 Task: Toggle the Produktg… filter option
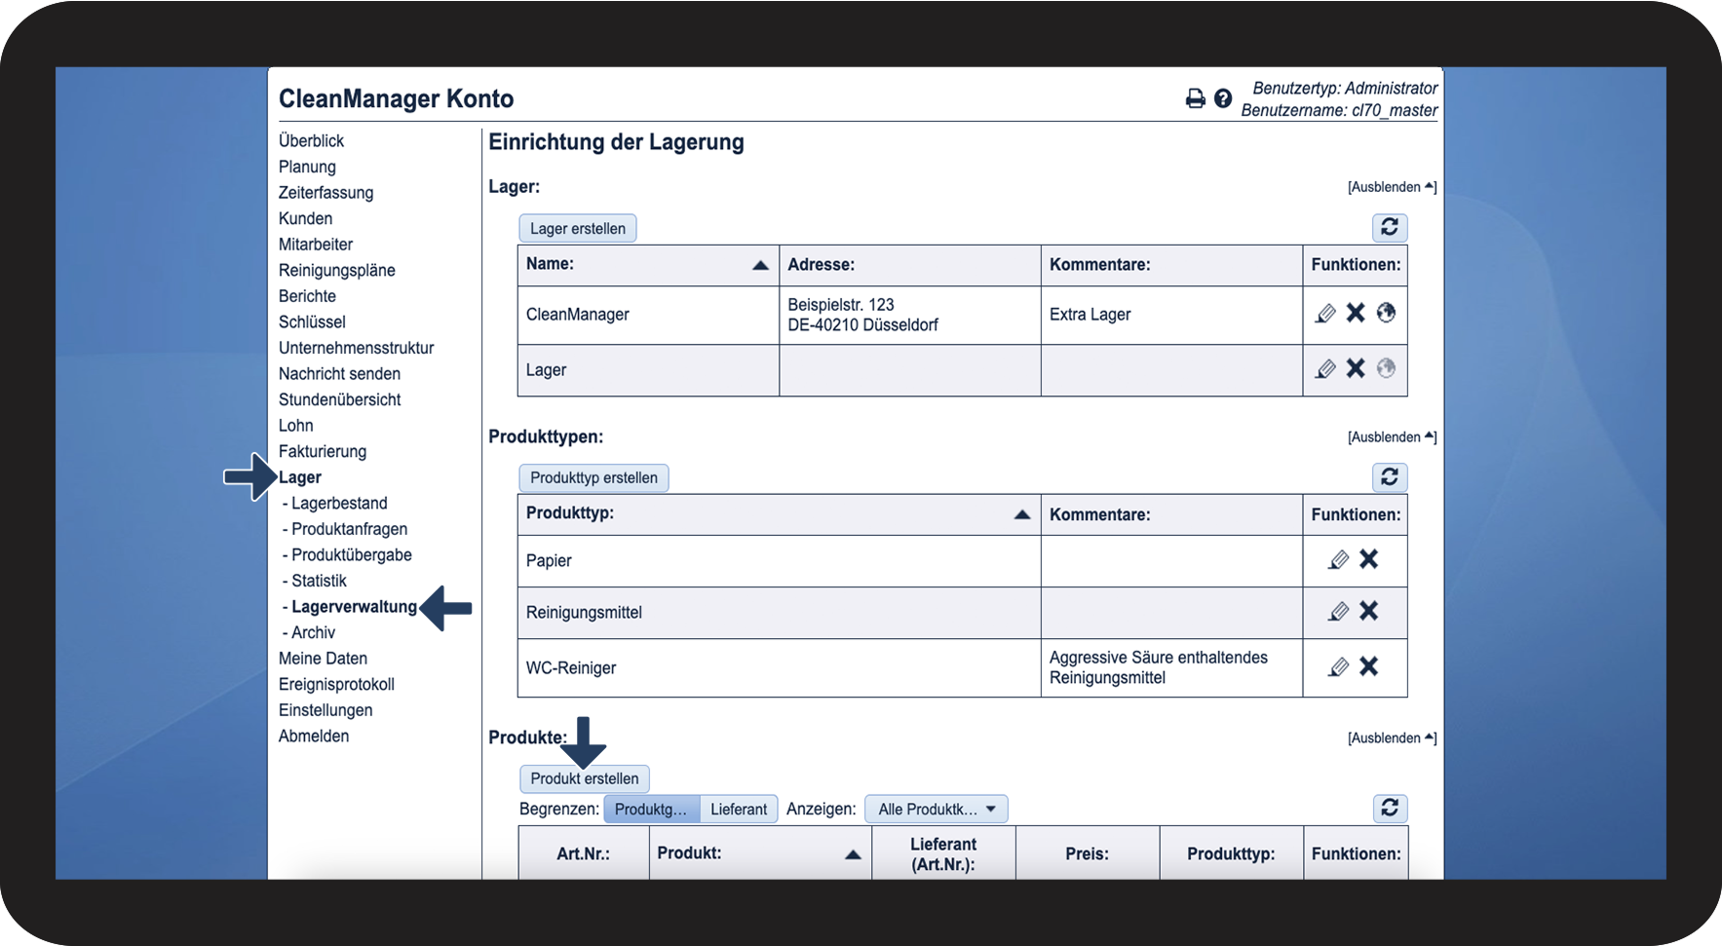coord(651,809)
